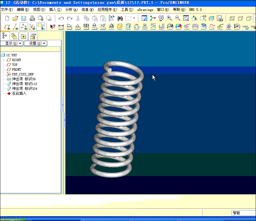Toggle datum axes display
Image resolution: width=256 pixels, height=221 pixels.
(x=16, y=27)
